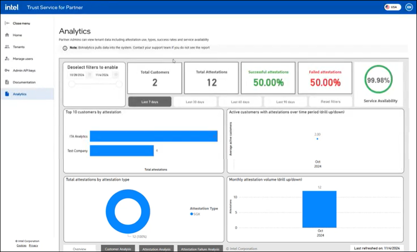Image resolution: width=417 pixels, height=252 pixels.
Task: Open calendar picker for end date
Action: [x=116, y=75]
